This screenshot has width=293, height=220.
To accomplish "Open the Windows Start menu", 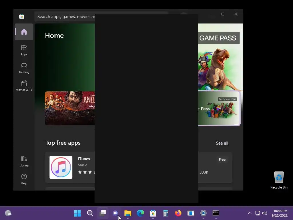I will point(77,213).
